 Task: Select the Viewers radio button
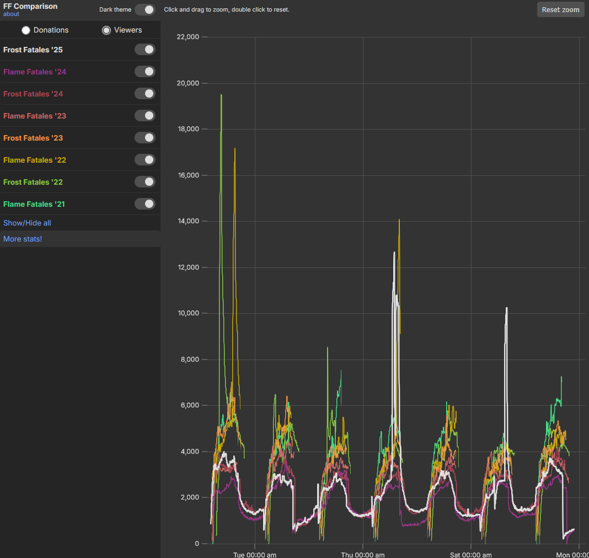(x=106, y=30)
